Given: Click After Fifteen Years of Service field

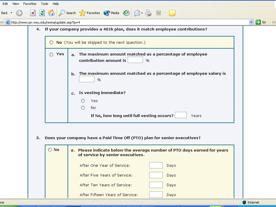Looking at the screenshot, I should click(x=156, y=195).
